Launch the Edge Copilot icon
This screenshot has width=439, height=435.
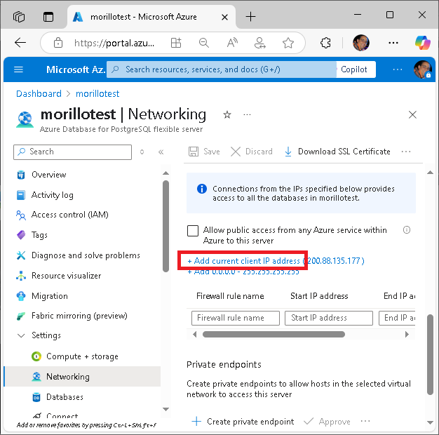[x=423, y=43]
